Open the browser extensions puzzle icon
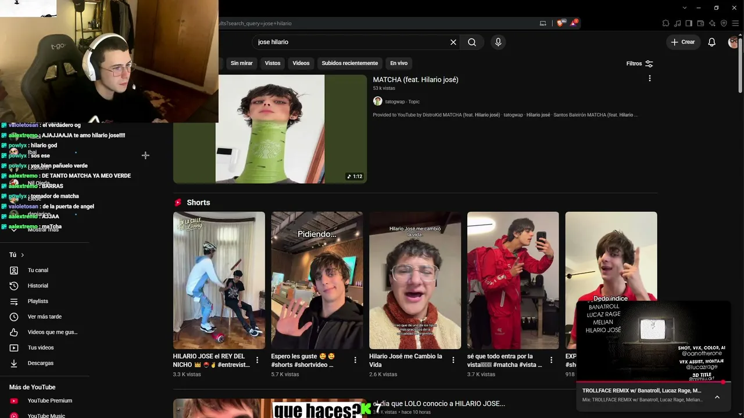This screenshot has height=418, width=744. tap(666, 23)
